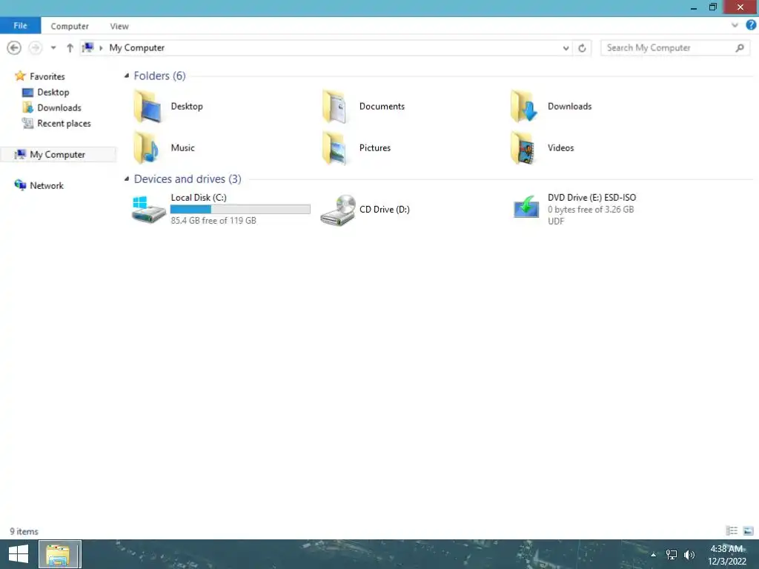Switch to large icons view in status bar
The height and width of the screenshot is (569, 759).
click(748, 530)
